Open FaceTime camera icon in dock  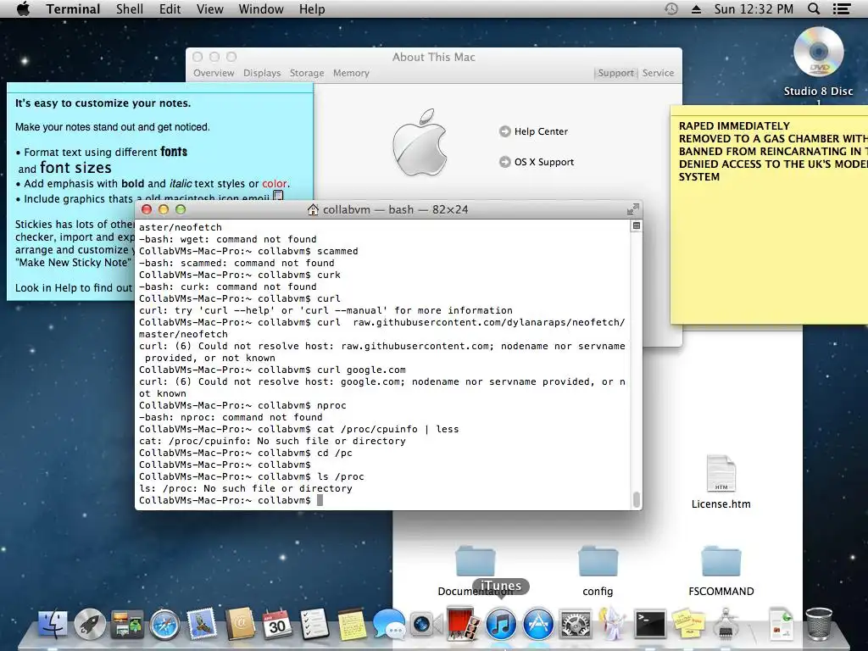(426, 624)
